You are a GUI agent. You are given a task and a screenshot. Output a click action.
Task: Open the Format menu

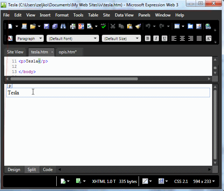tap(62, 15)
